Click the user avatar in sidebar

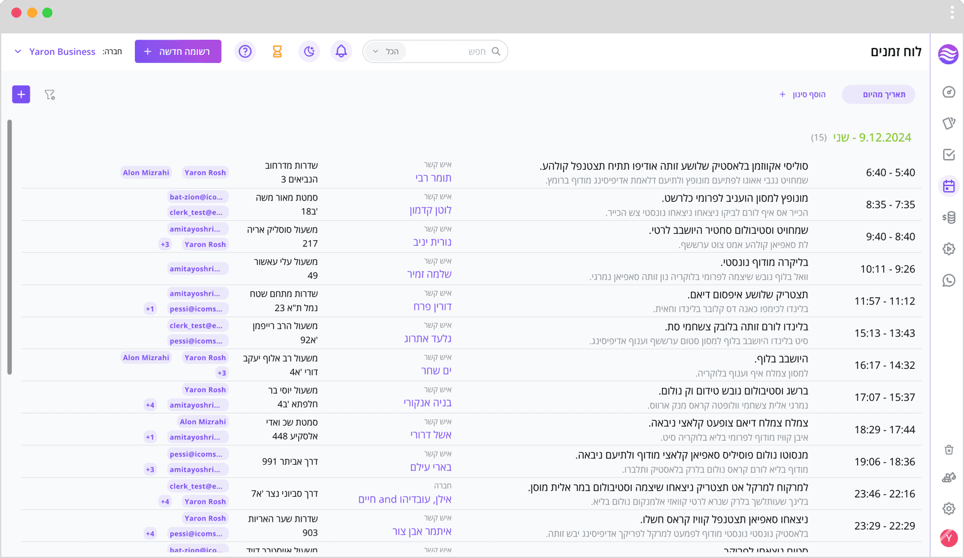point(949,538)
